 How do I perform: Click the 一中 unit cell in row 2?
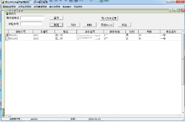point(171,39)
